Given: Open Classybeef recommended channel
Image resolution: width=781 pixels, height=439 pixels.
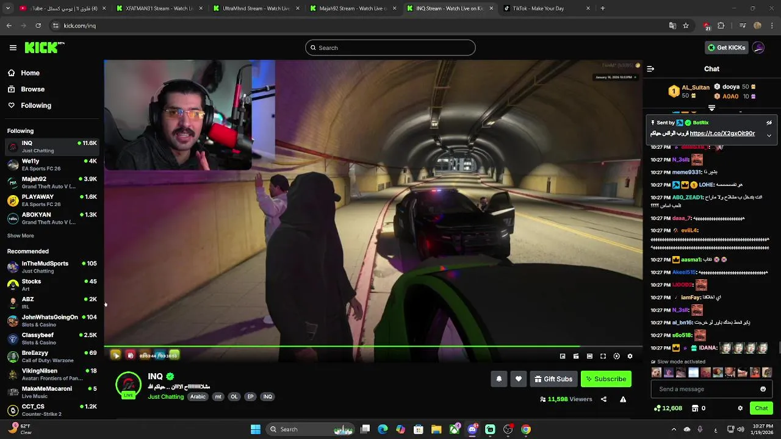Looking at the screenshot, I should coord(52,338).
